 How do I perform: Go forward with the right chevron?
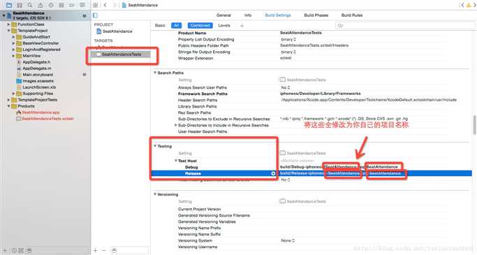115,5
